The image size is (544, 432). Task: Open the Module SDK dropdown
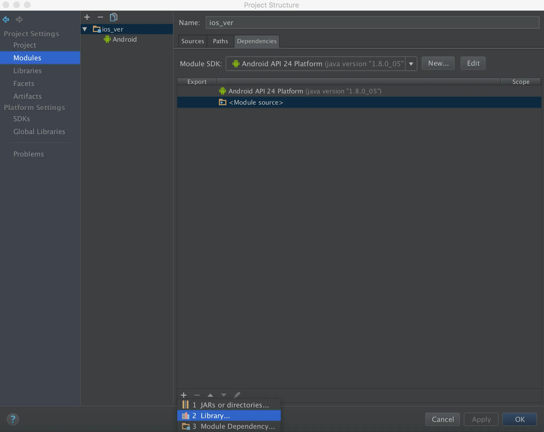(411, 64)
